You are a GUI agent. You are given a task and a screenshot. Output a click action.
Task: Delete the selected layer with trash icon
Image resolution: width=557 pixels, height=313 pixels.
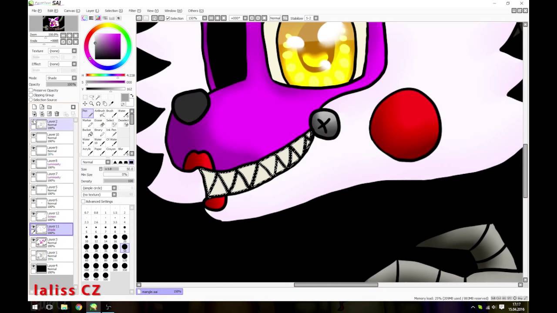click(57, 114)
